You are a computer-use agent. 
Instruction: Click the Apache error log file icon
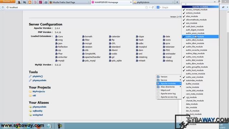coord(158,94)
